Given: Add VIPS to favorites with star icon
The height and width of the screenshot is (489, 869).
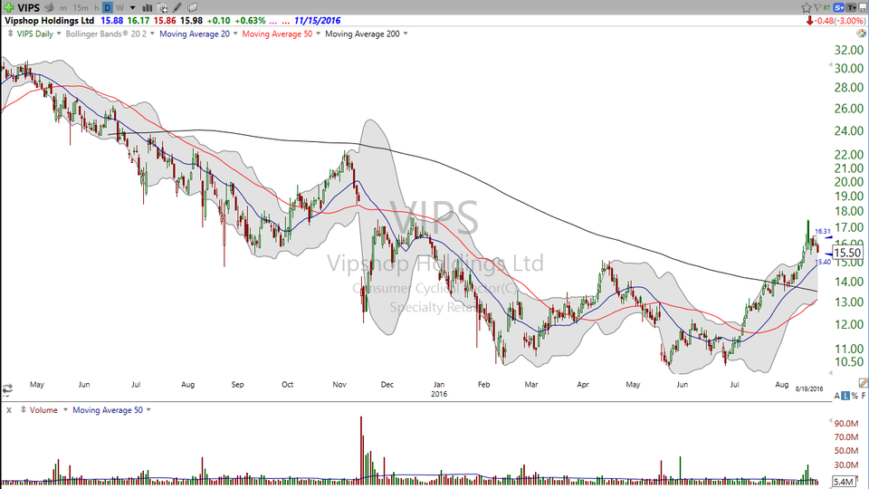Looking at the screenshot, I should coord(807,8).
